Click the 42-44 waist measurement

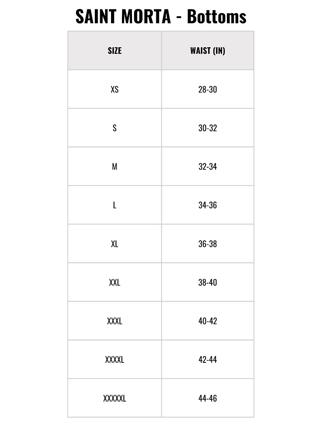[208, 360]
